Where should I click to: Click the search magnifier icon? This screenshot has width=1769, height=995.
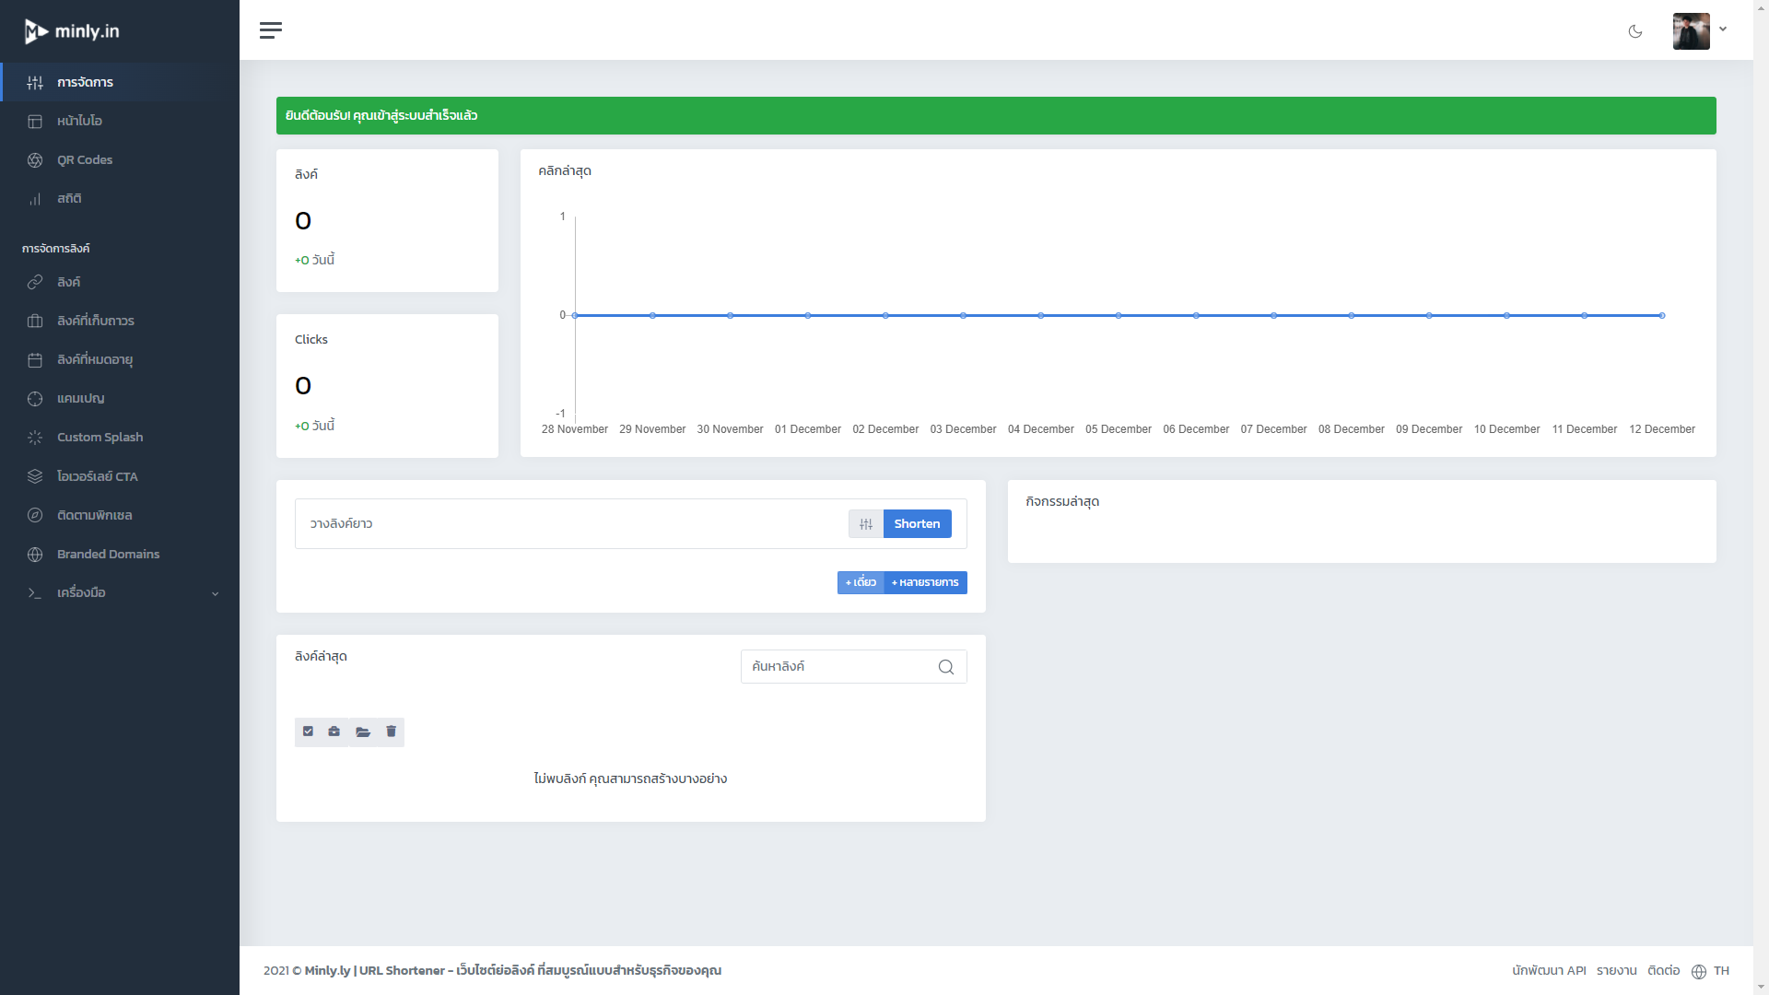[945, 667]
